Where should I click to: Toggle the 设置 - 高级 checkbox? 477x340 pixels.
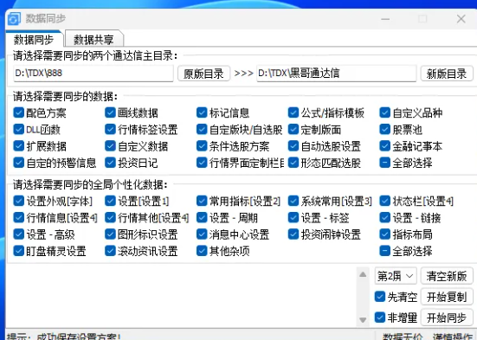click(x=19, y=234)
